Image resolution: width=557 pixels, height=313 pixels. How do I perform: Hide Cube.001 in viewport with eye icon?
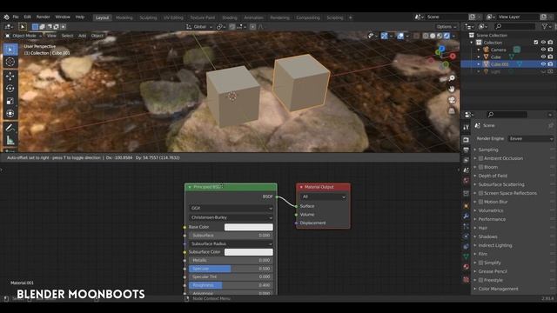(x=543, y=64)
